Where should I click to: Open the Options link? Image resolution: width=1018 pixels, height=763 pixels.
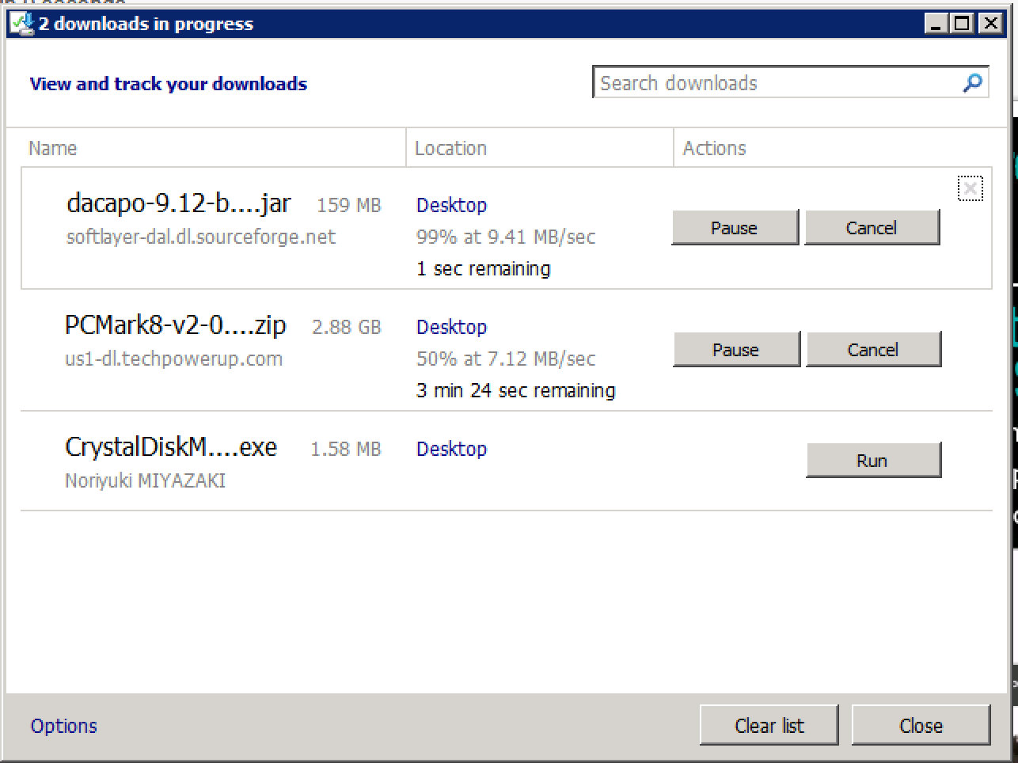63,726
